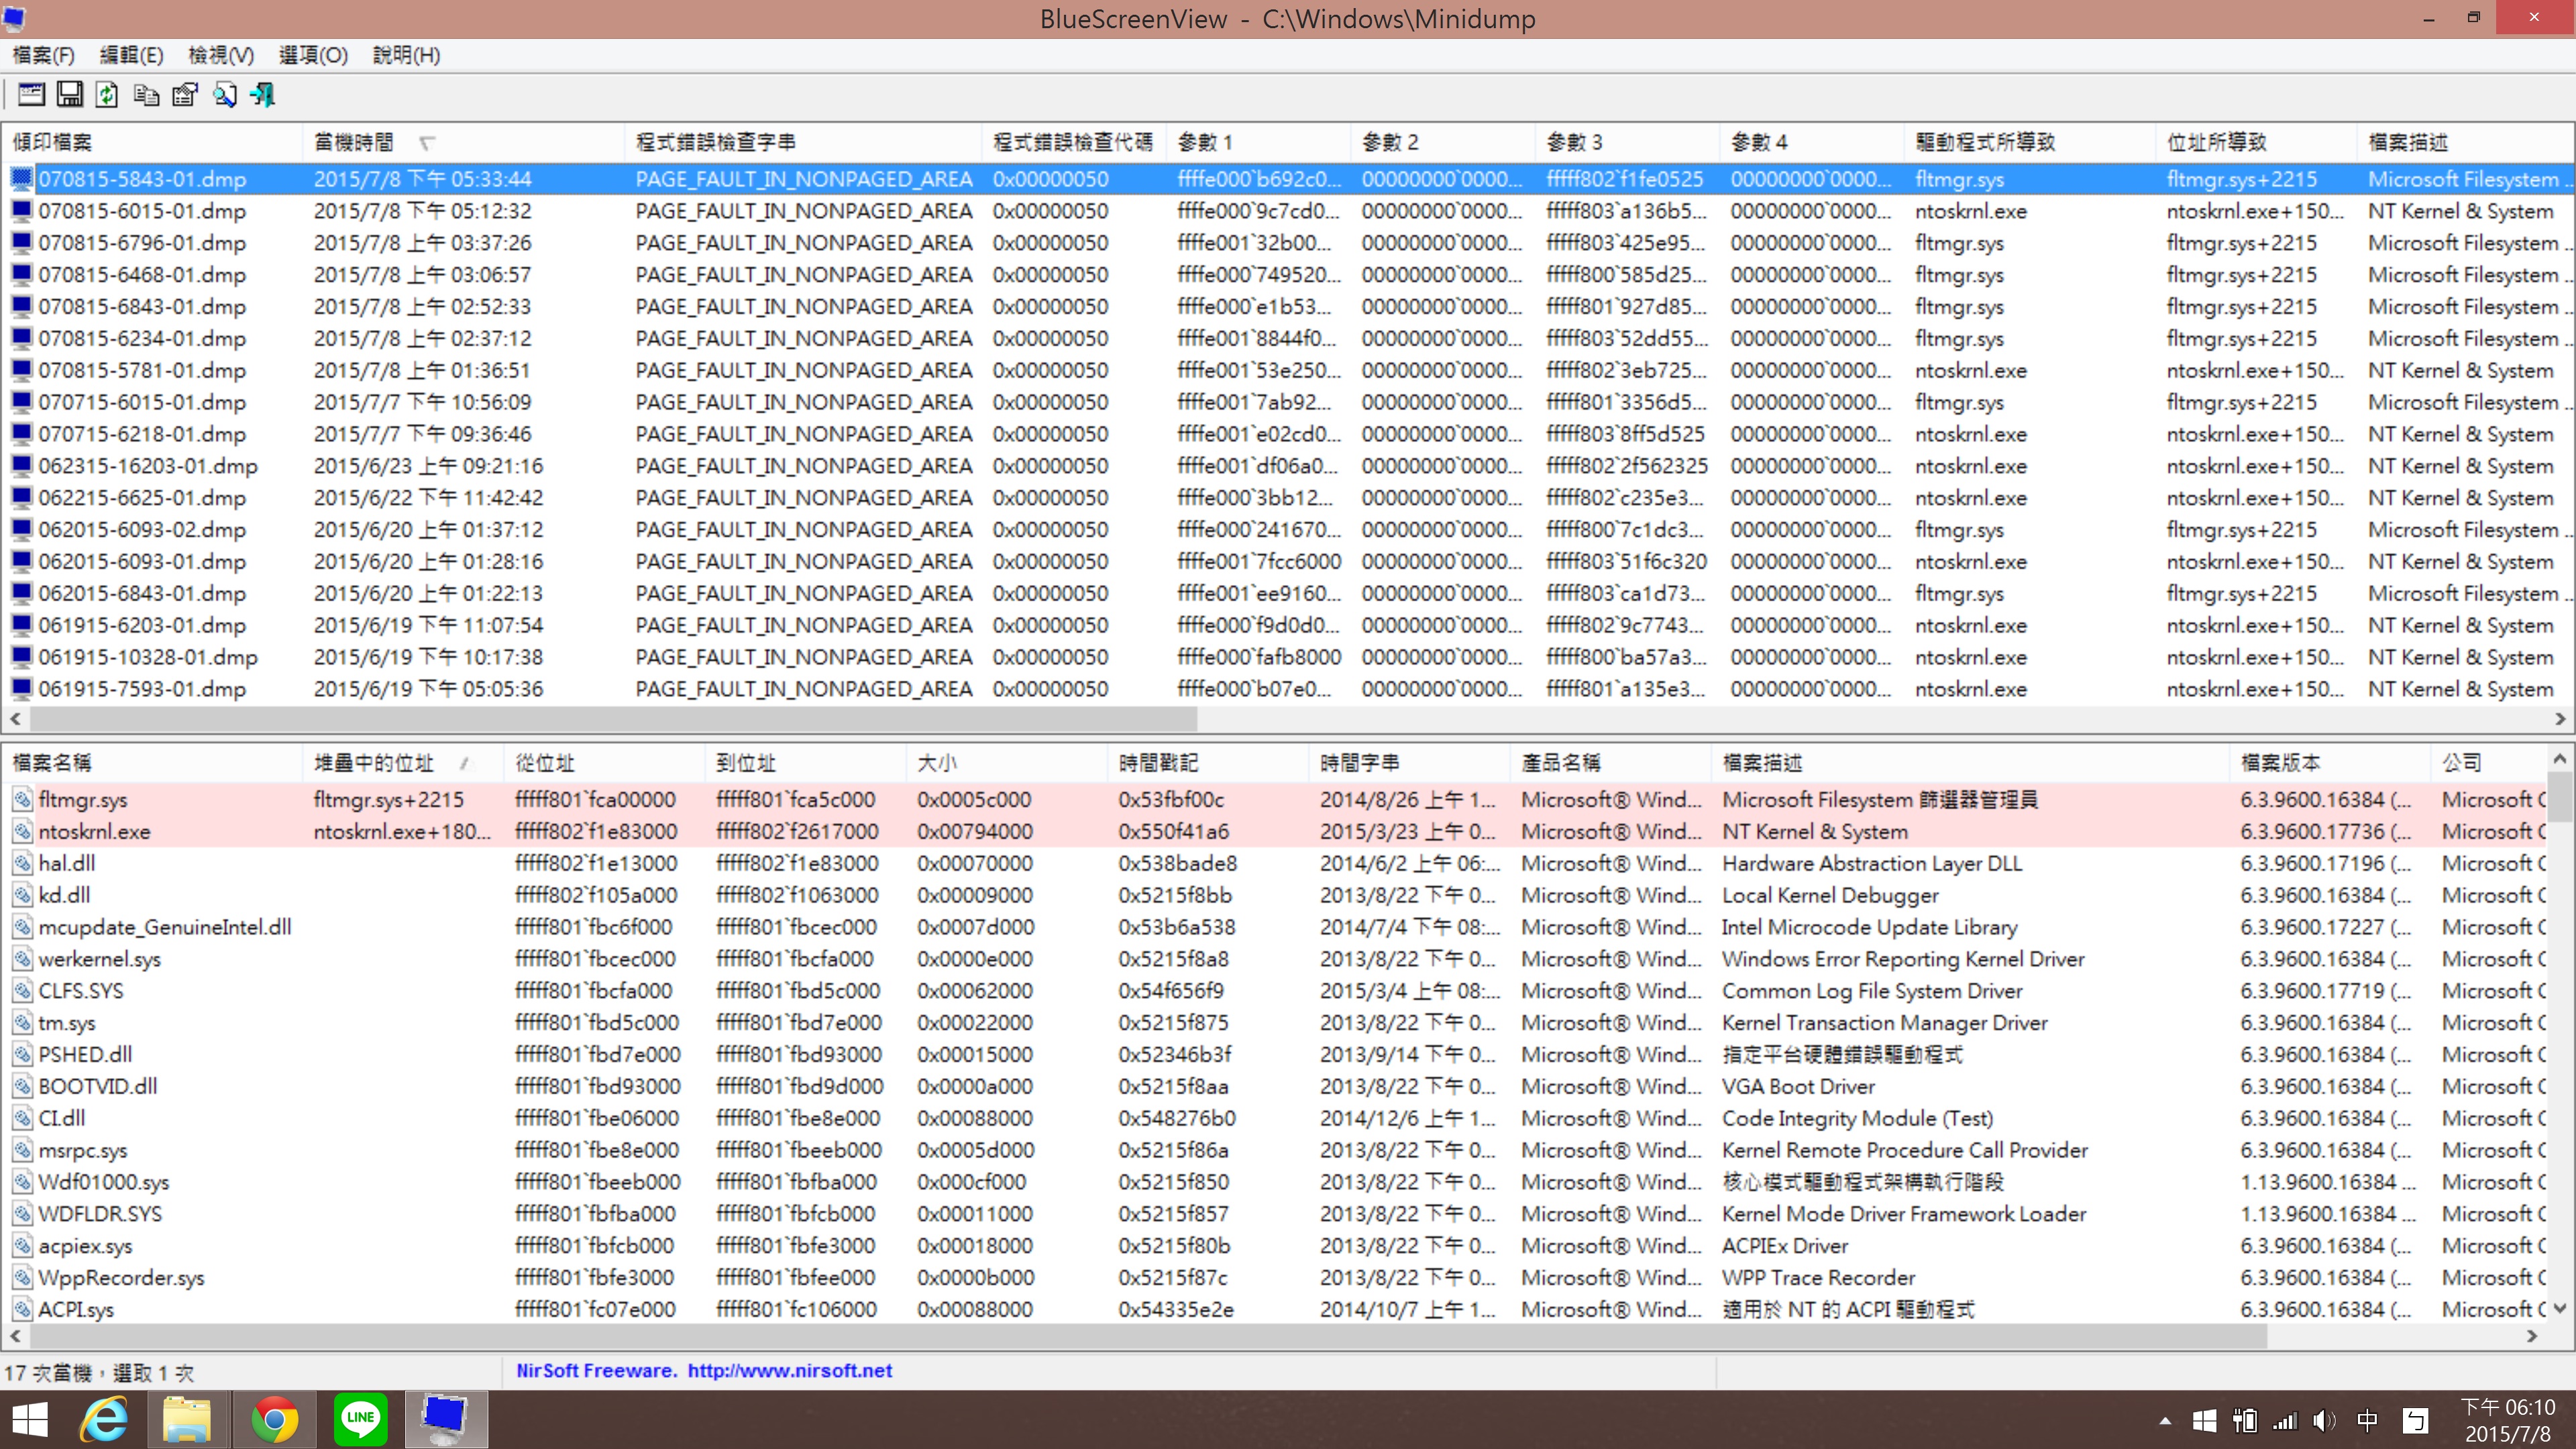
Task: Click upper pane horizontal scrollbar thumb
Action: pos(613,718)
